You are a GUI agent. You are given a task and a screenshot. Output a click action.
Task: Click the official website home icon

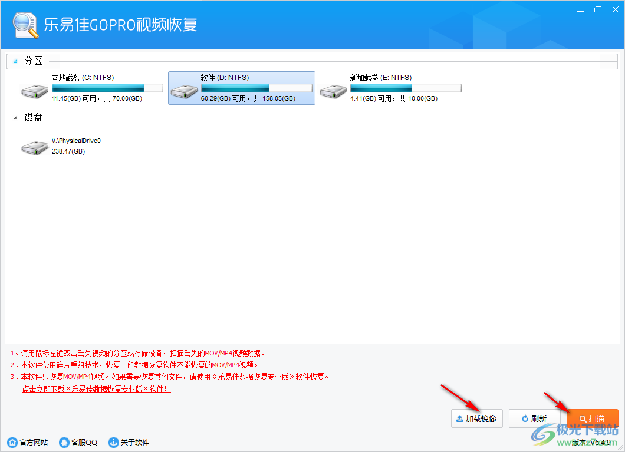tap(12, 442)
